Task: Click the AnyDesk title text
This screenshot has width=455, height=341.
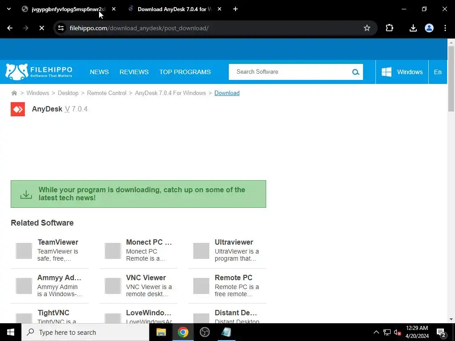Action: click(x=47, y=109)
